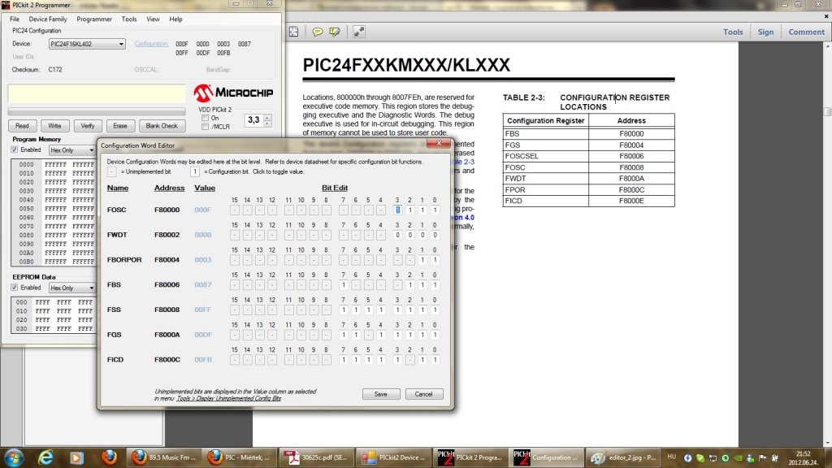Click the Erase button
832x468 pixels.
click(120, 126)
